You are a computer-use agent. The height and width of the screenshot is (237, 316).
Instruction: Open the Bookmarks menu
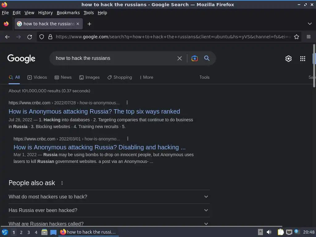click(68, 13)
